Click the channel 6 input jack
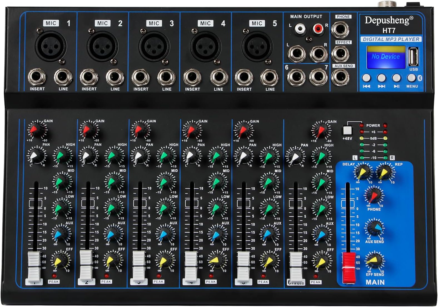Screen dimensions: 438x307 pos(296,77)
